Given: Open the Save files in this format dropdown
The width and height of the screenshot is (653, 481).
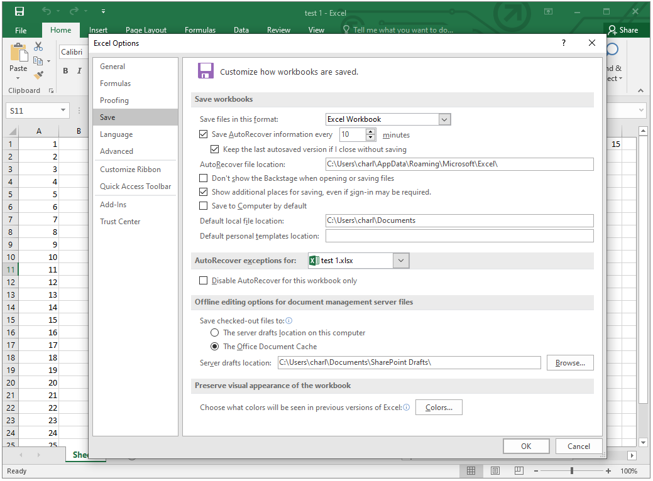Looking at the screenshot, I should point(444,119).
